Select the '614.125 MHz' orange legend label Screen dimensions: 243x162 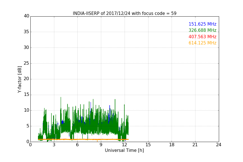[202, 43]
